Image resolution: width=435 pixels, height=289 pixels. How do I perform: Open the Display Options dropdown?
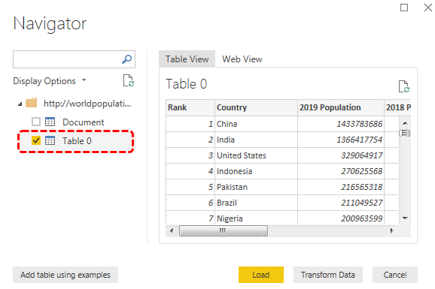50,81
